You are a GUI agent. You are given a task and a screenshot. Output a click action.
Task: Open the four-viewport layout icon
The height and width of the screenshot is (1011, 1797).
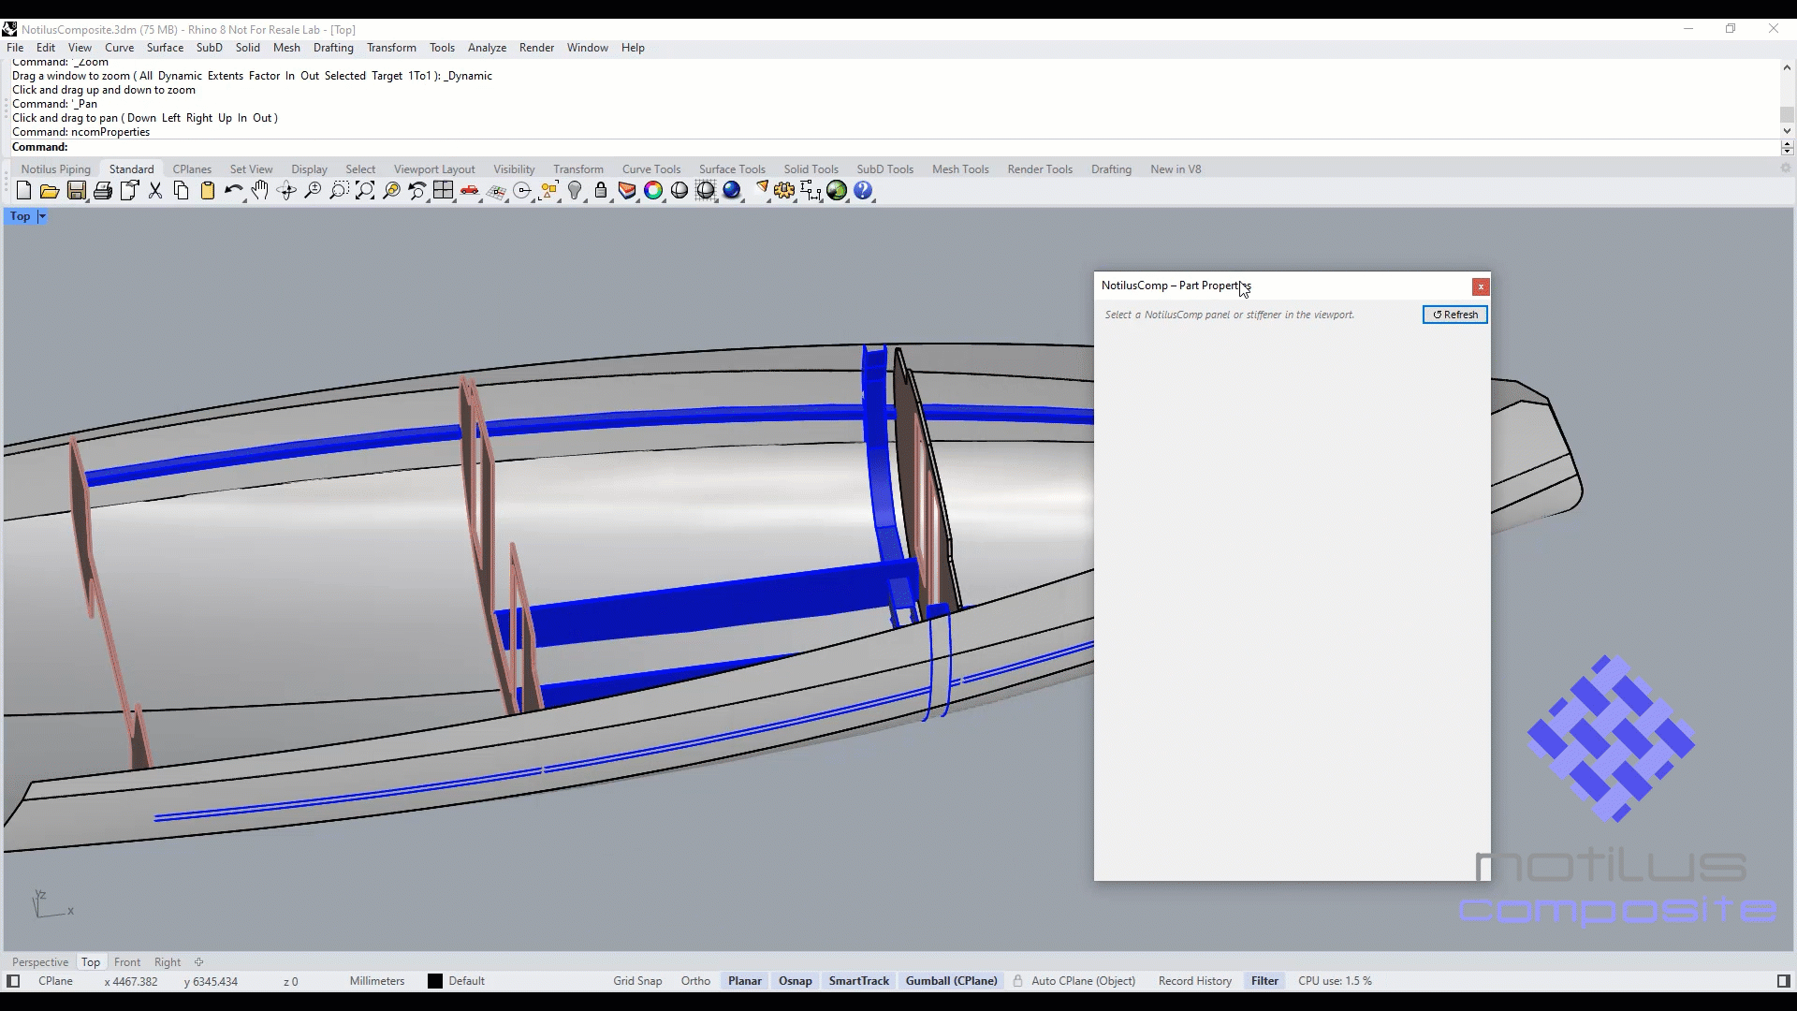coord(444,191)
